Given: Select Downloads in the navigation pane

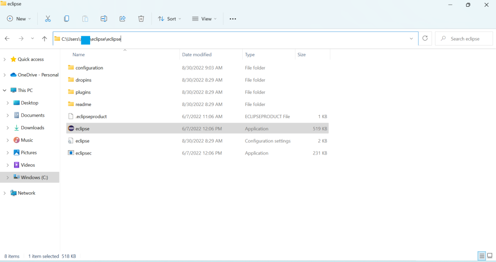Looking at the screenshot, I should 32,128.
